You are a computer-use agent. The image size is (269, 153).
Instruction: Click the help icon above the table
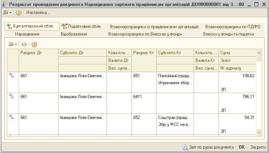(x=34, y=44)
